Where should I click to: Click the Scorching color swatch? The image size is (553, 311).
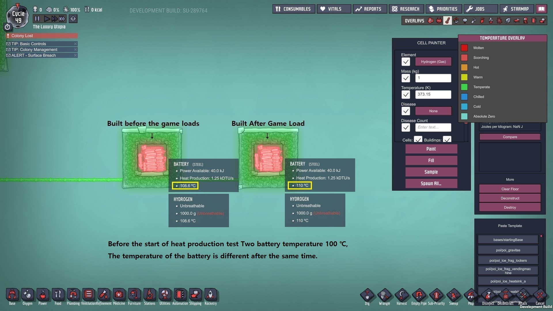click(464, 58)
